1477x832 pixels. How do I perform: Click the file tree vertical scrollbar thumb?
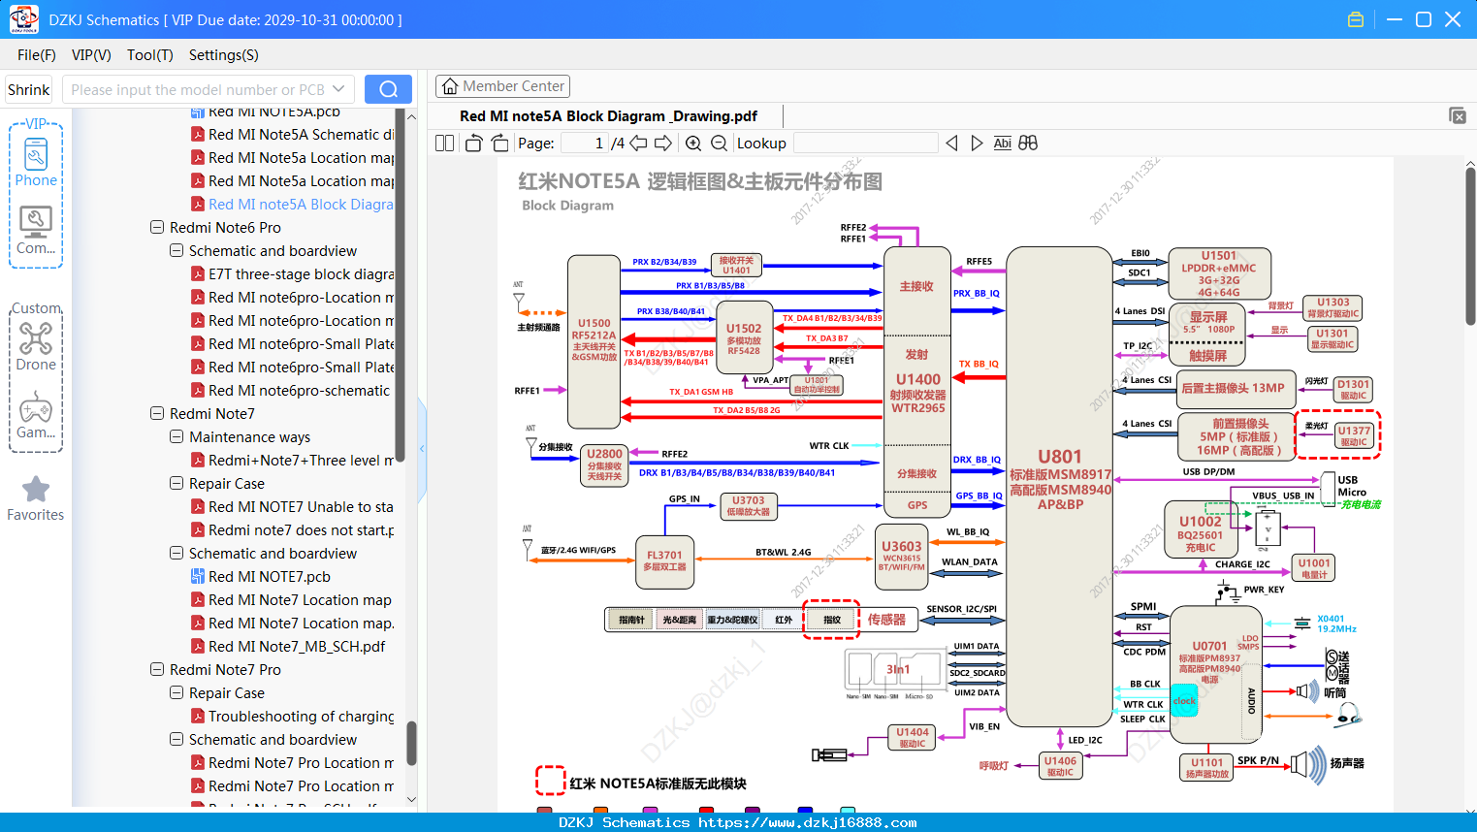click(x=411, y=743)
